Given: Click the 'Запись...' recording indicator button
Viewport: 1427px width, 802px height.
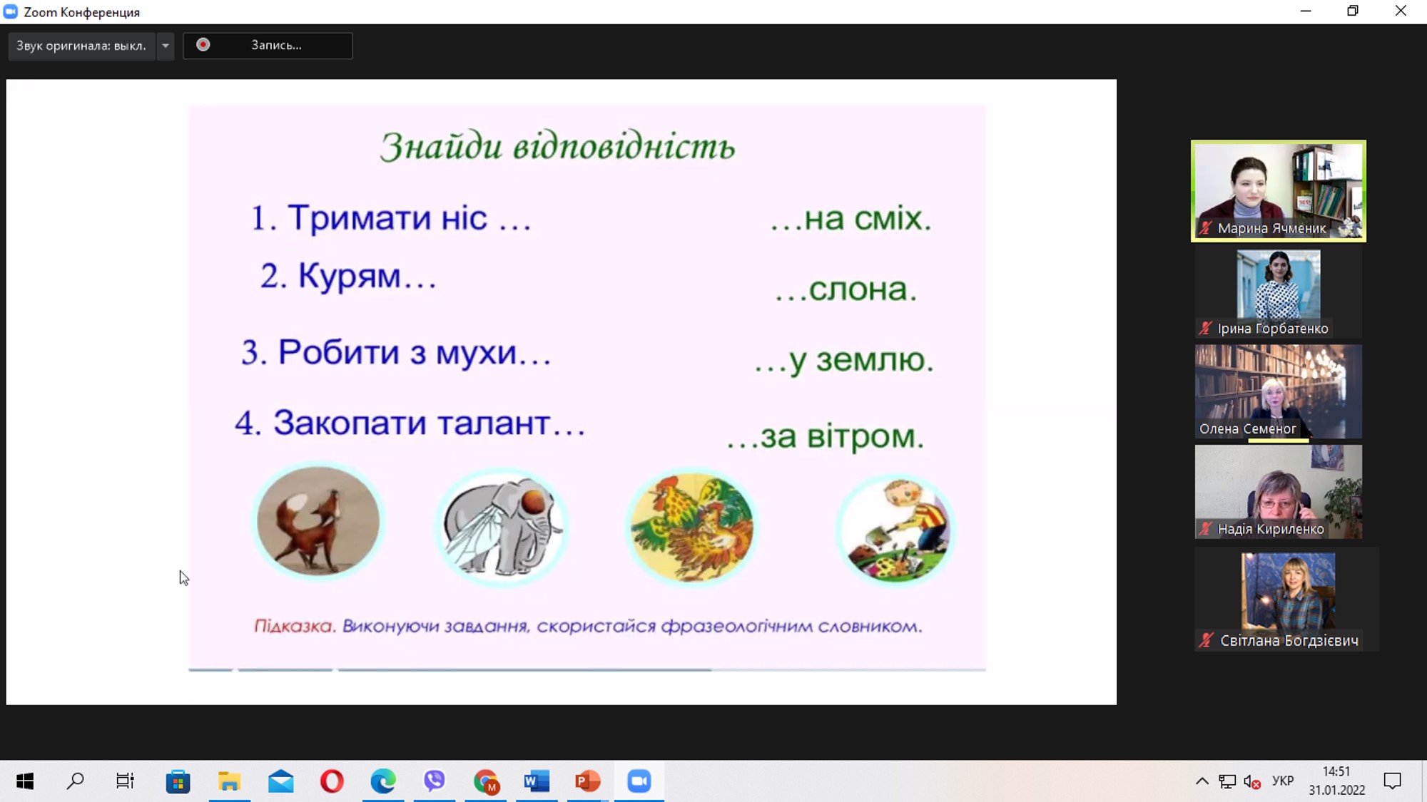Looking at the screenshot, I should coord(268,46).
